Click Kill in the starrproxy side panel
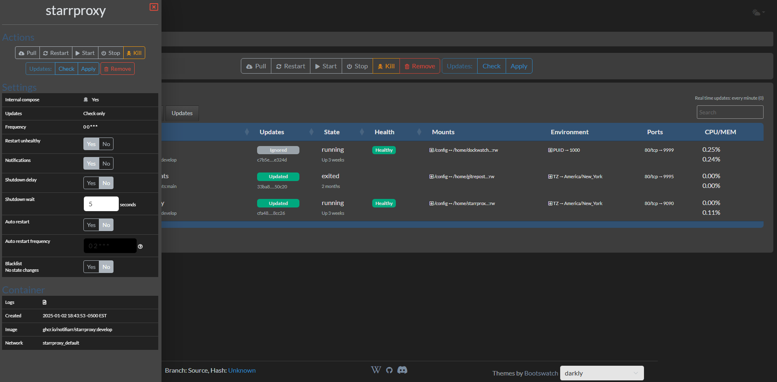The image size is (777, 382). (134, 53)
